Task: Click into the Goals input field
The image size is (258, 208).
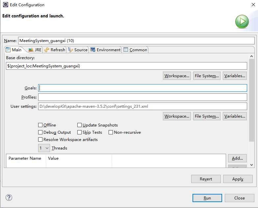Action: pyautogui.click(x=142, y=88)
